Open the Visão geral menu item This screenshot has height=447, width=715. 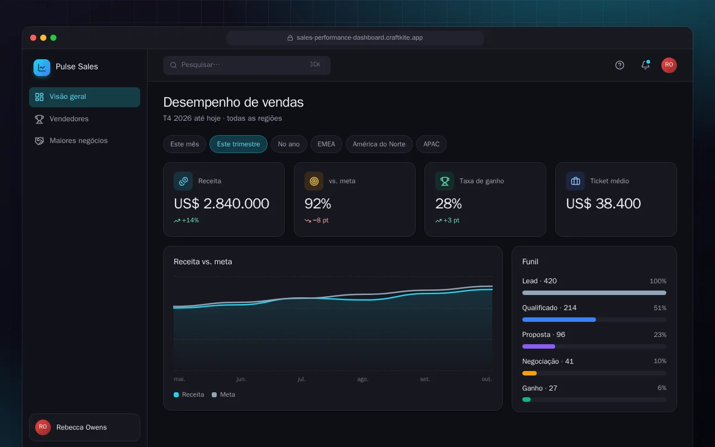(84, 97)
